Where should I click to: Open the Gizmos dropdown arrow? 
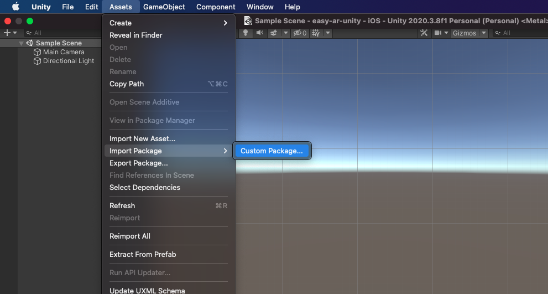pyautogui.click(x=484, y=33)
